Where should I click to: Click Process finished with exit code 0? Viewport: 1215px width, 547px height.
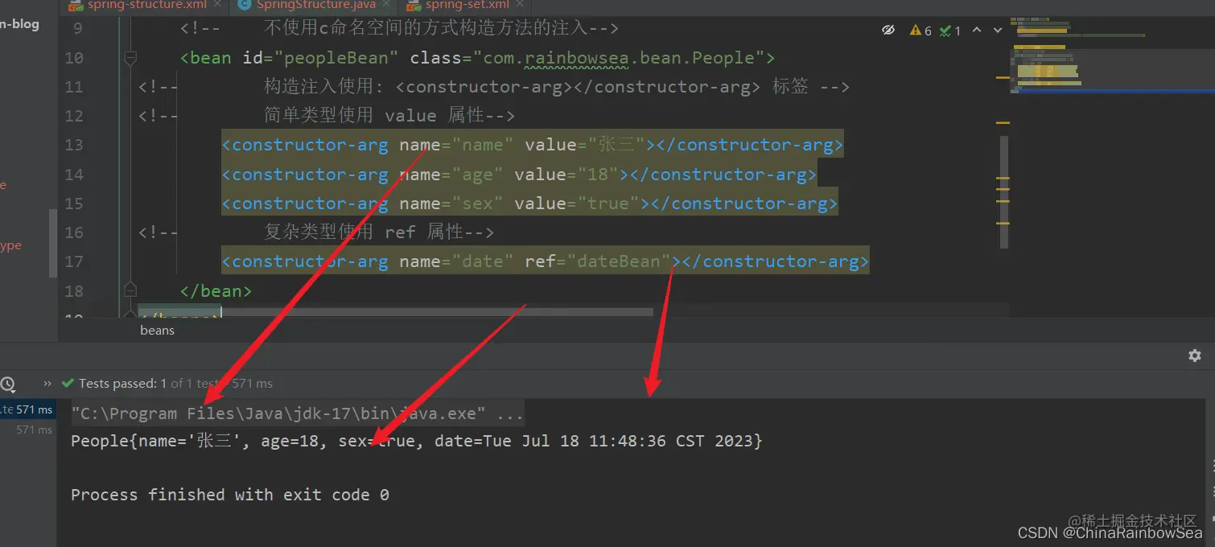[230, 495]
